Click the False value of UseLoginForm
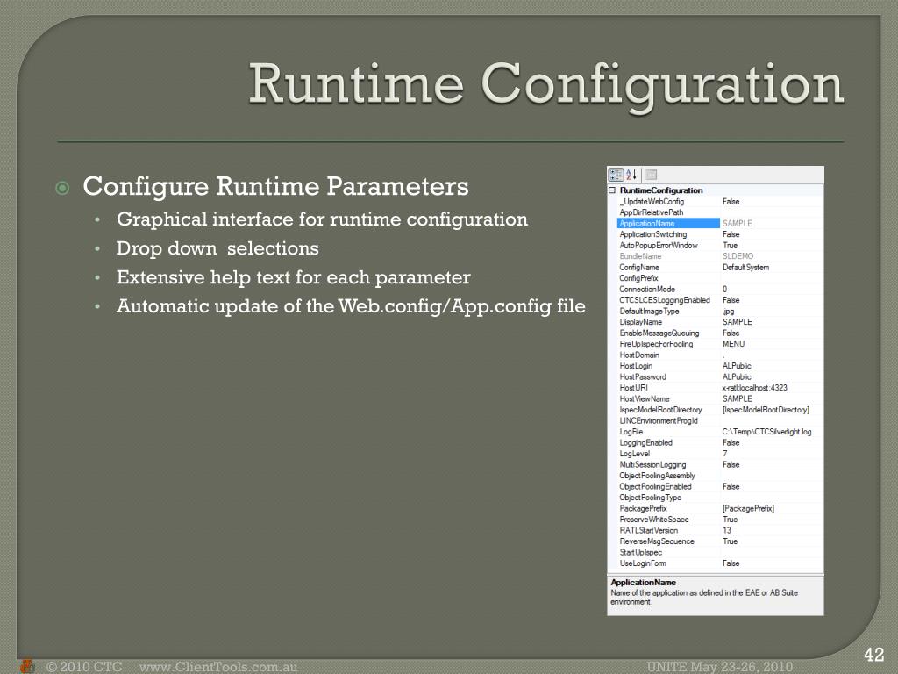The image size is (898, 674). click(731, 563)
